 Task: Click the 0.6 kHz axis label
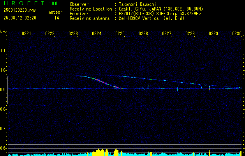click(x=3, y=148)
